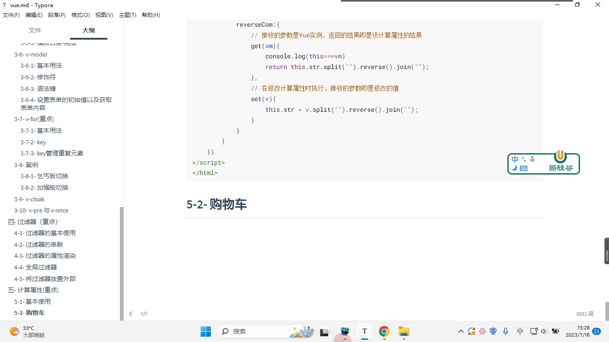Go to outline item 3-8-1- 乞丐版切换
The height and width of the screenshot is (342, 609).
(x=44, y=176)
